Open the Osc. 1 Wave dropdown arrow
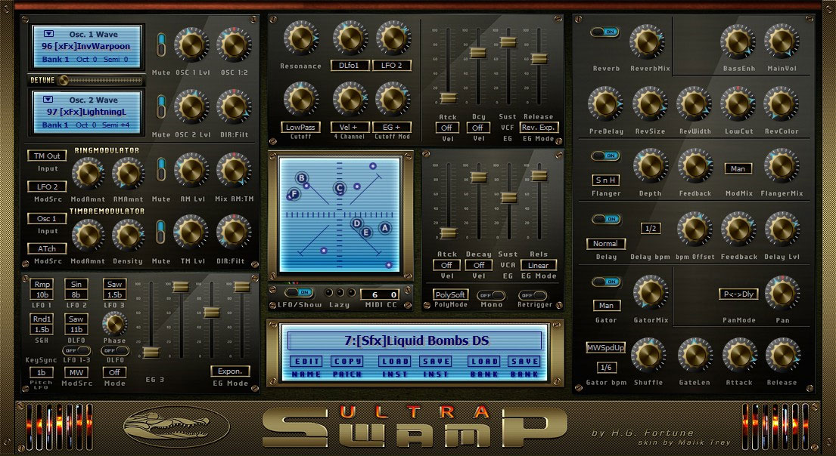The width and height of the screenshot is (836, 456). [48, 33]
